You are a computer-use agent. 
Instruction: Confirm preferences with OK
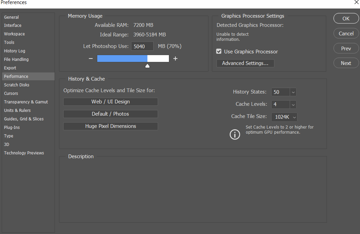346,18
